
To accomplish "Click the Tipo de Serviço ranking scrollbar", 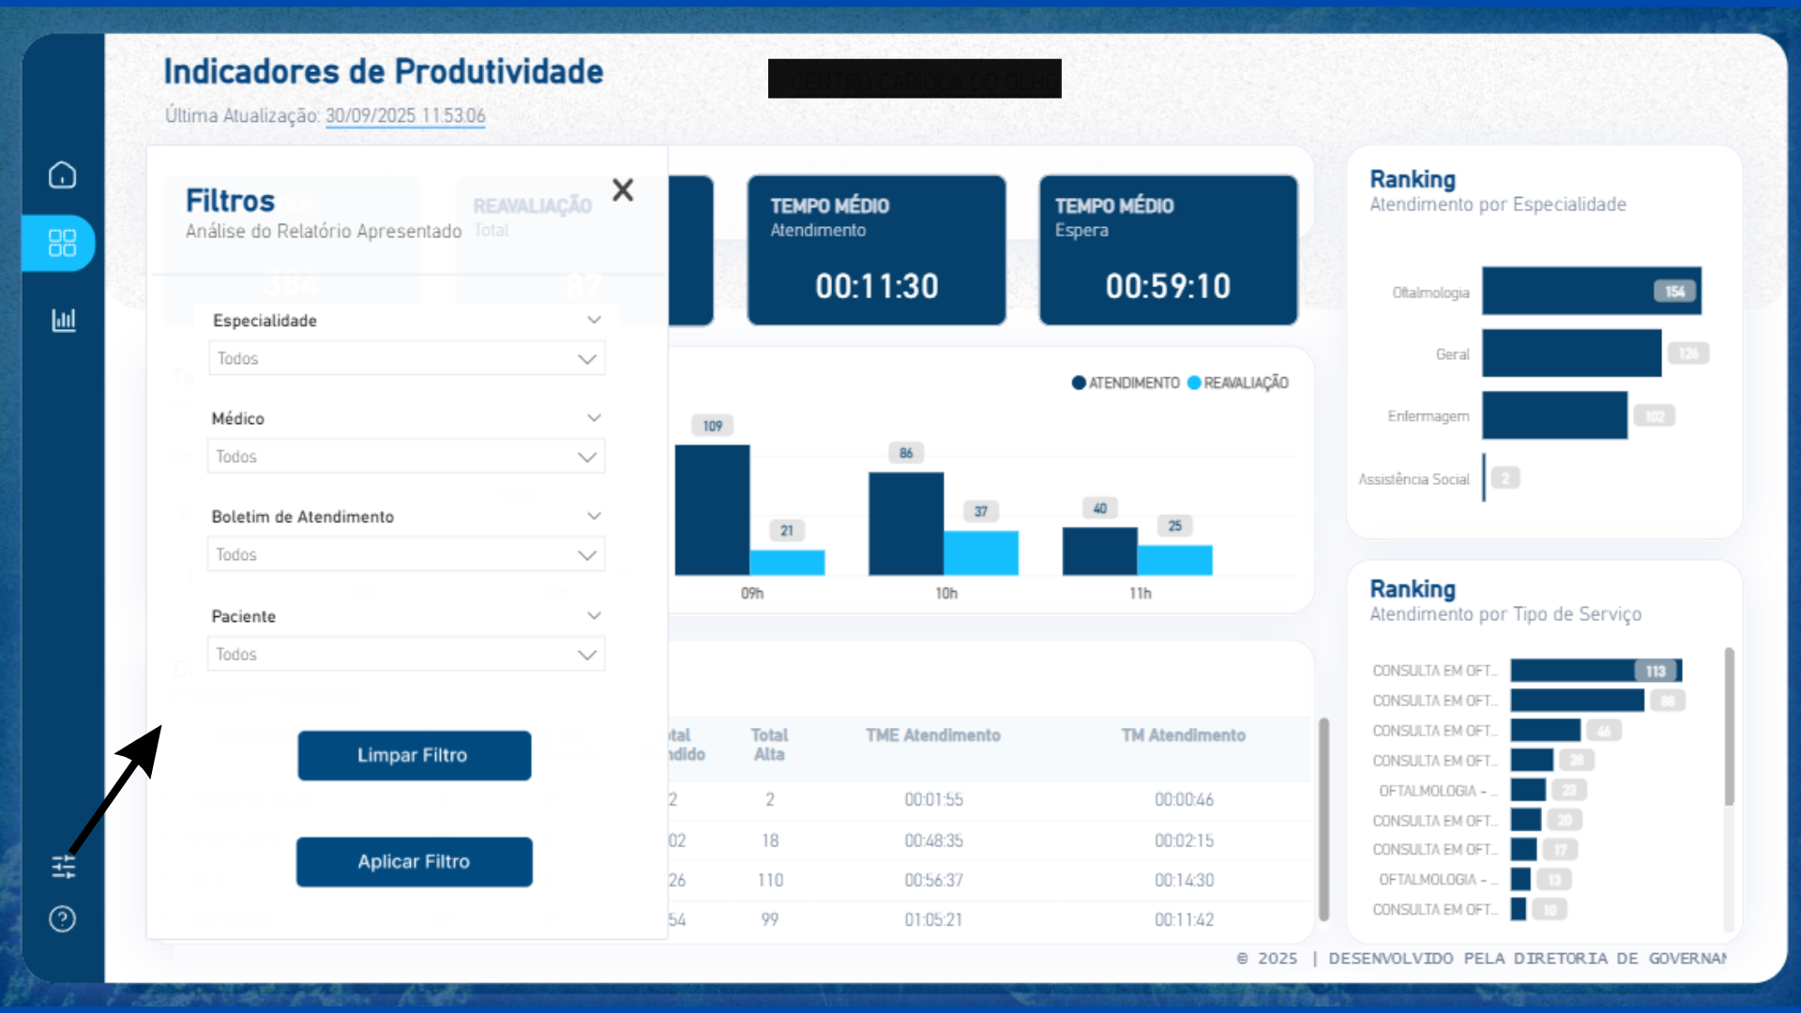I will coord(1729,727).
